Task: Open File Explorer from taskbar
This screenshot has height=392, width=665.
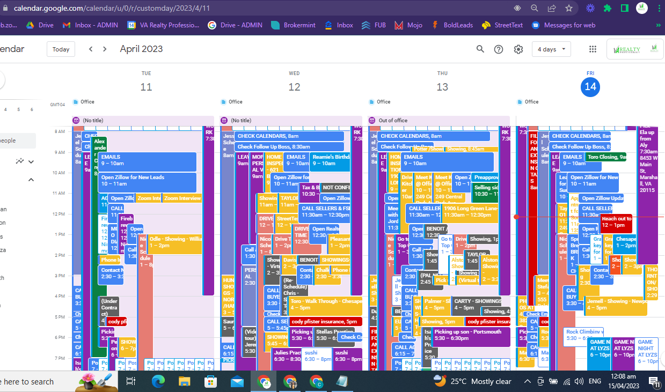Action: click(x=185, y=381)
